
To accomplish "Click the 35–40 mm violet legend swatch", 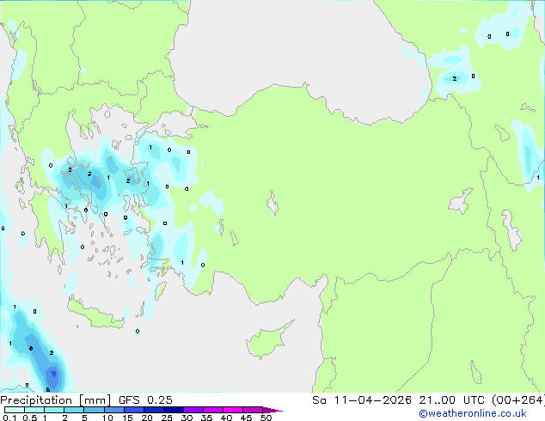I will [213, 410].
